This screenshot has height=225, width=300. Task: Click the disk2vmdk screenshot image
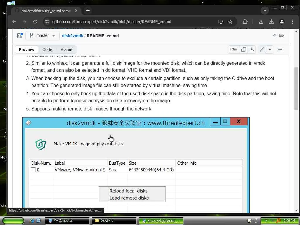click(136, 165)
